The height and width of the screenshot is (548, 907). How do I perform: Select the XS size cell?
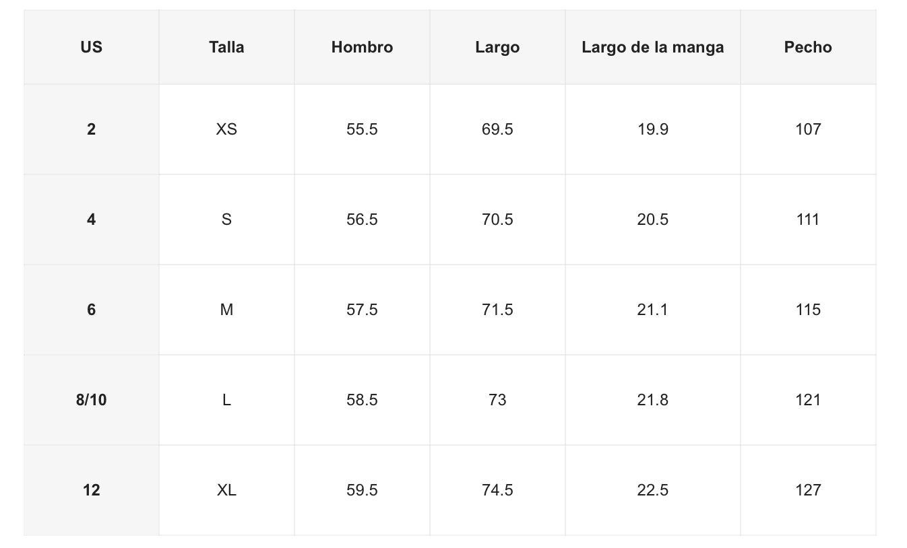click(x=226, y=129)
